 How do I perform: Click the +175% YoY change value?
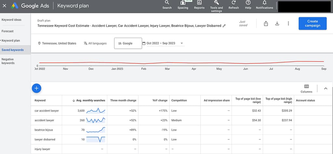click(163, 111)
